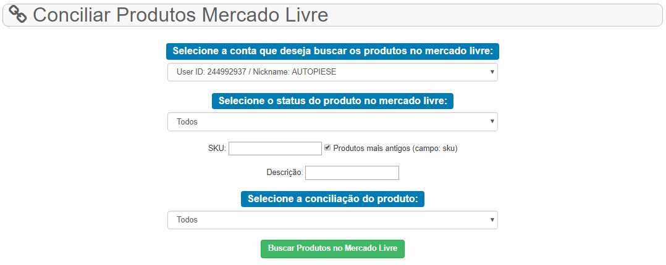
Task: Click the Conciliar Produtos Mercado Livre heading
Action: 180,14
